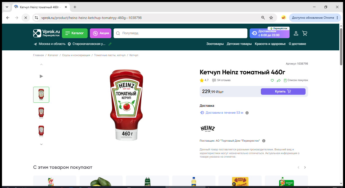Click the yellow star rating icon
The width and height of the screenshot is (345, 188).
click(x=202, y=80)
